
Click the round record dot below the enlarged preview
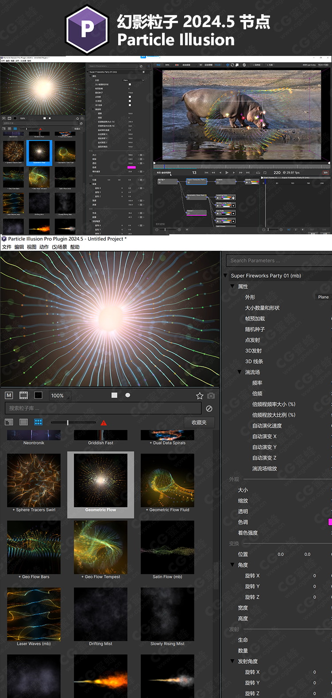tap(127, 395)
